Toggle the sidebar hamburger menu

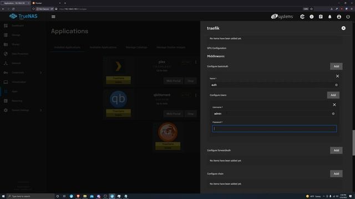[x=53, y=17]
